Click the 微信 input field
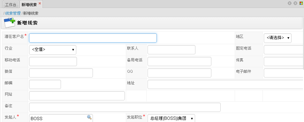 point(61,73)
